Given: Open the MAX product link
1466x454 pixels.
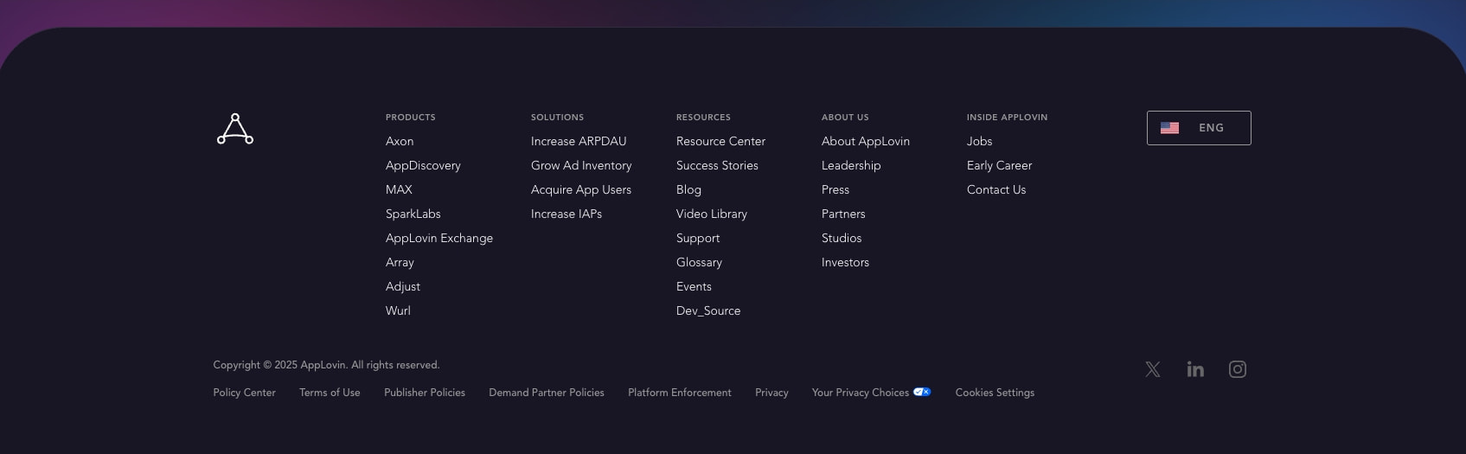Looking at the screenshot, I should click(x=399, y=189).
